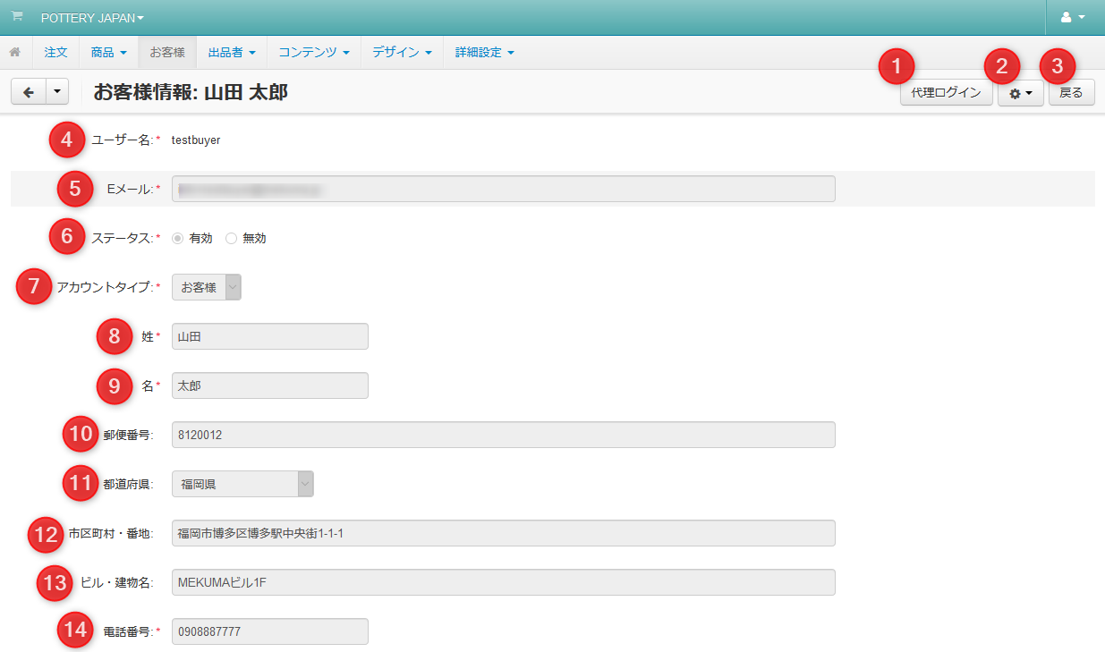Click the 郵便番号 input field
This screenshot has width=1105, height=652.
click(503, 435)
